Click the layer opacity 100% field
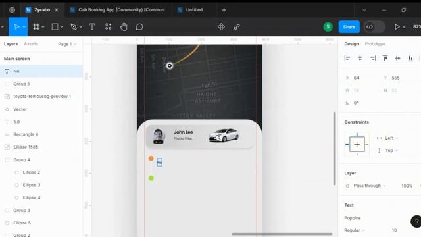The width and height of the screenshot is (421, 237). 407,186
